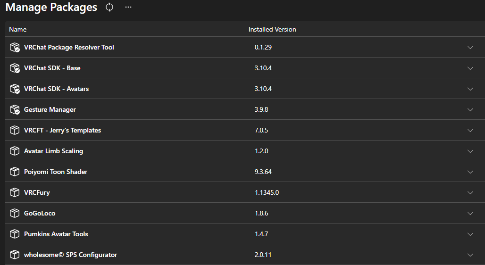Click the Manage Packages heading
Screen dimensions: 485x265
pos(51,7)
